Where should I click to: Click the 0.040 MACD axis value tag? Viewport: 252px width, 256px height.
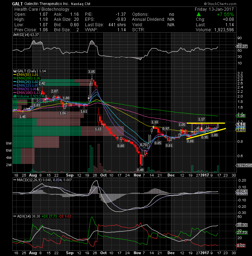click(242, 191)
